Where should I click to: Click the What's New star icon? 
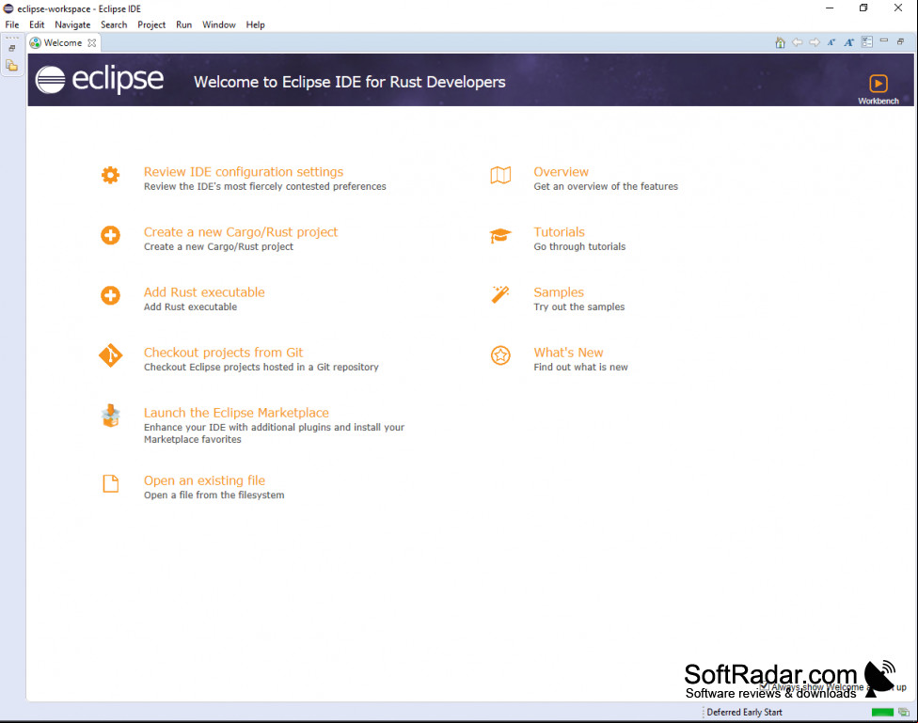500,355
